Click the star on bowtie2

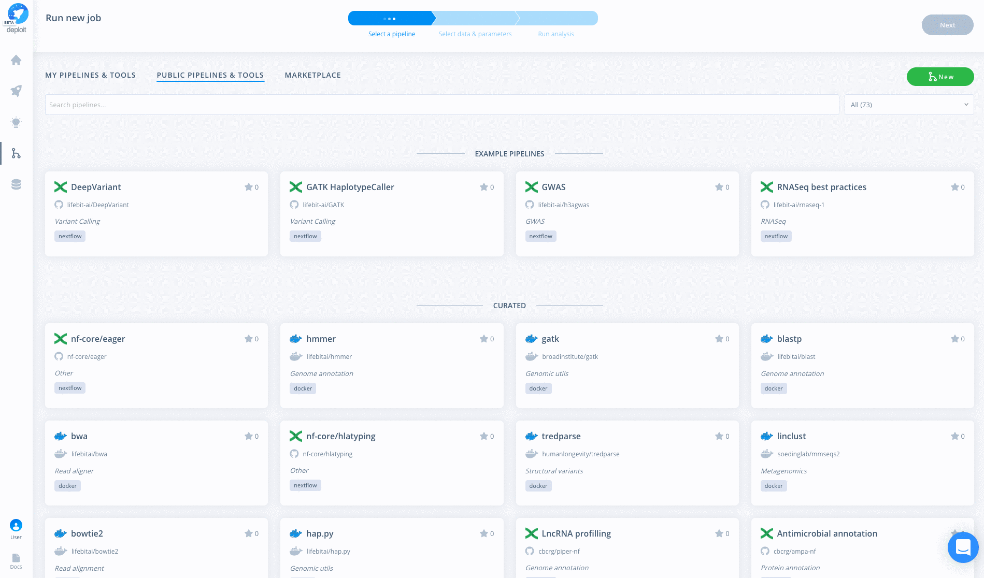click(x=248, y=533)
